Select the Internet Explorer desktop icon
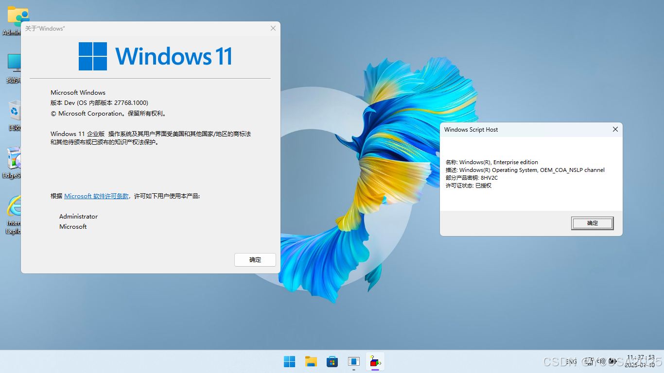The height and width of the screenshot is (373, 664). [x=13, y=215]
